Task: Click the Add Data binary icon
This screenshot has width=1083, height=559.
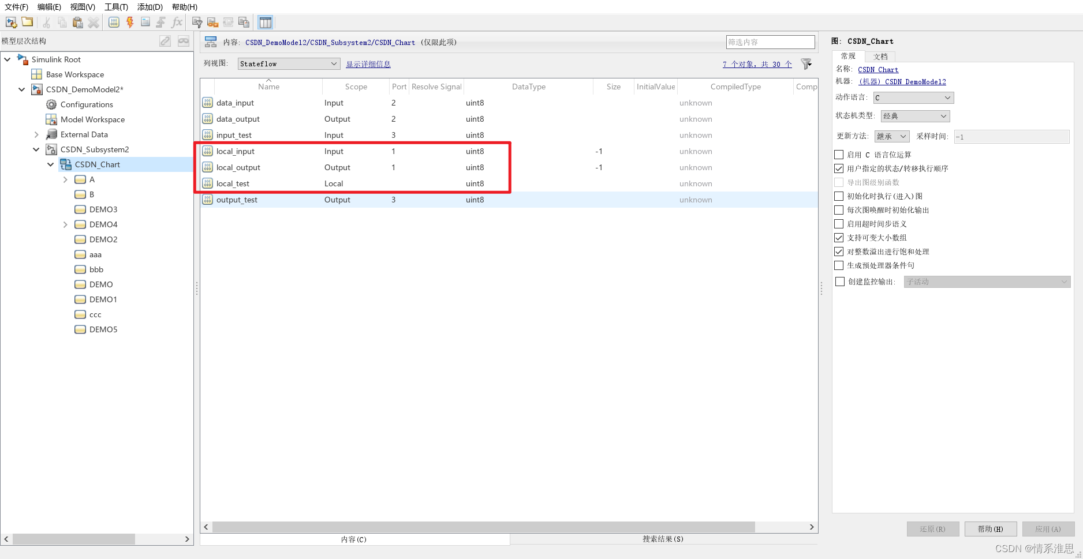Action: [114, 22]
